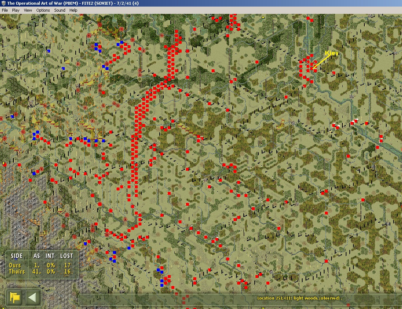Open the Sound menu
Screen dimensions: 402x309
[x=60, y=10]
